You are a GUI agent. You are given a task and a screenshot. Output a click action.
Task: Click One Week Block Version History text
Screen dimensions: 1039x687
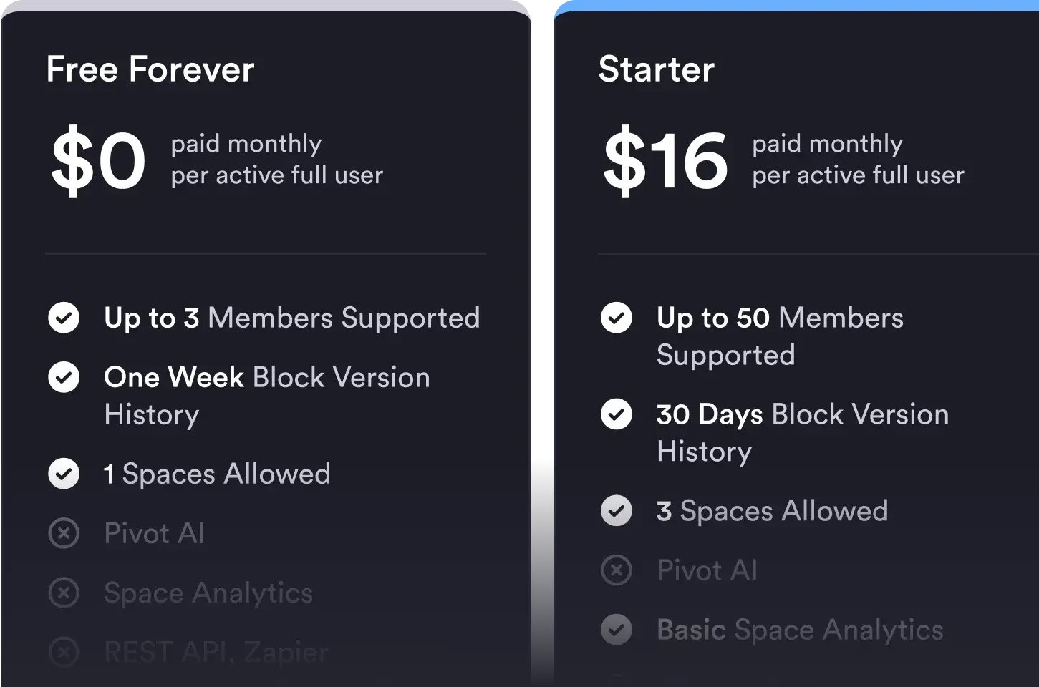[266, 395]
